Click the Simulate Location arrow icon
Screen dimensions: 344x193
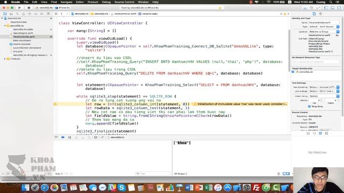(x=102, y=137)
